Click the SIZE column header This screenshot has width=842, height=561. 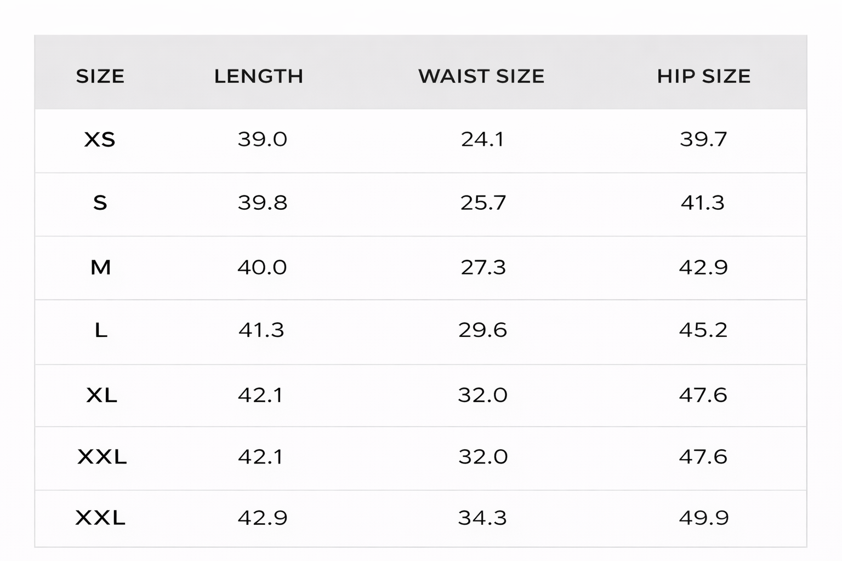100,76
